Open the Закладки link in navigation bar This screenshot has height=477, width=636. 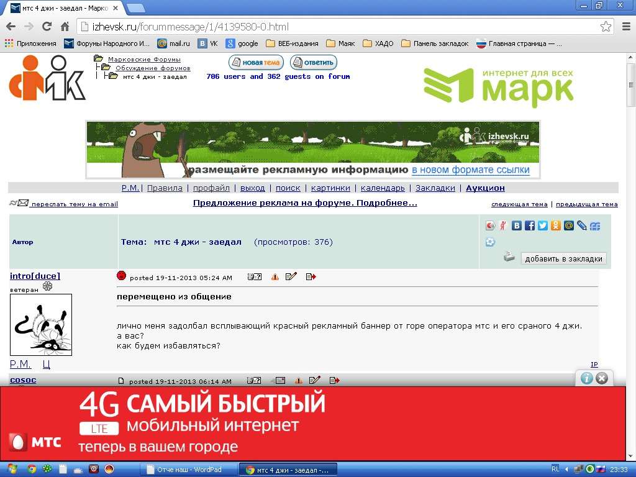435,188
